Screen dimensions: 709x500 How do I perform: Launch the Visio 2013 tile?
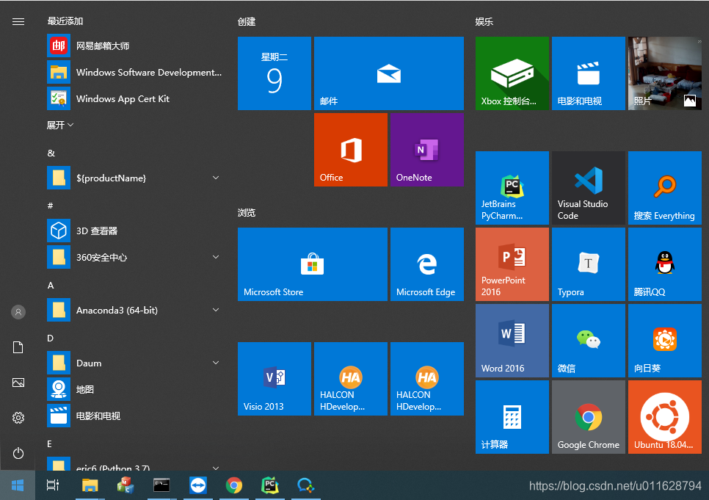pos(274,379)
